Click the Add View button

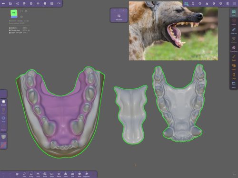[119, 17]
